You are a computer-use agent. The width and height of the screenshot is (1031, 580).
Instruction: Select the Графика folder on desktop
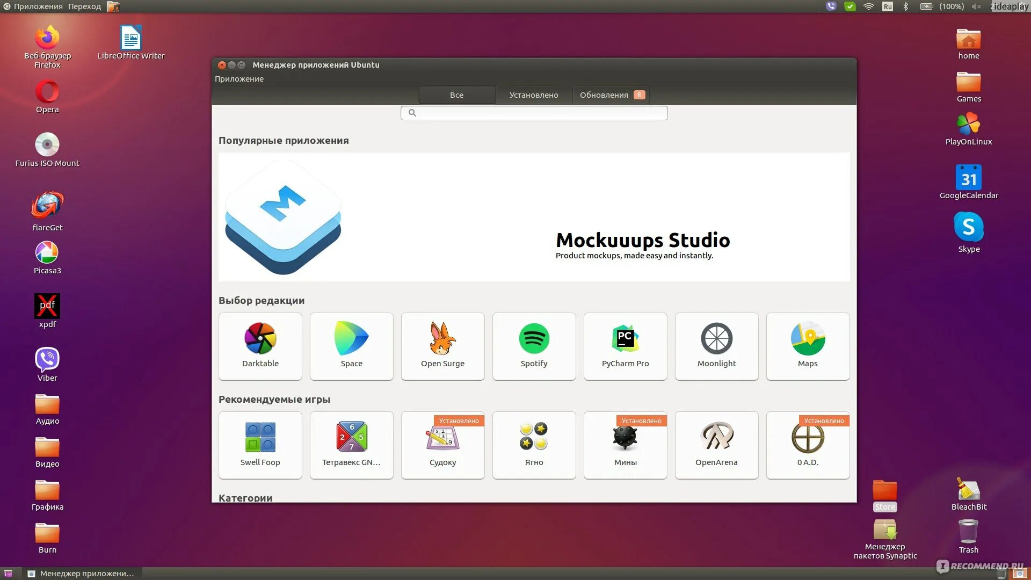click(47, 495)
